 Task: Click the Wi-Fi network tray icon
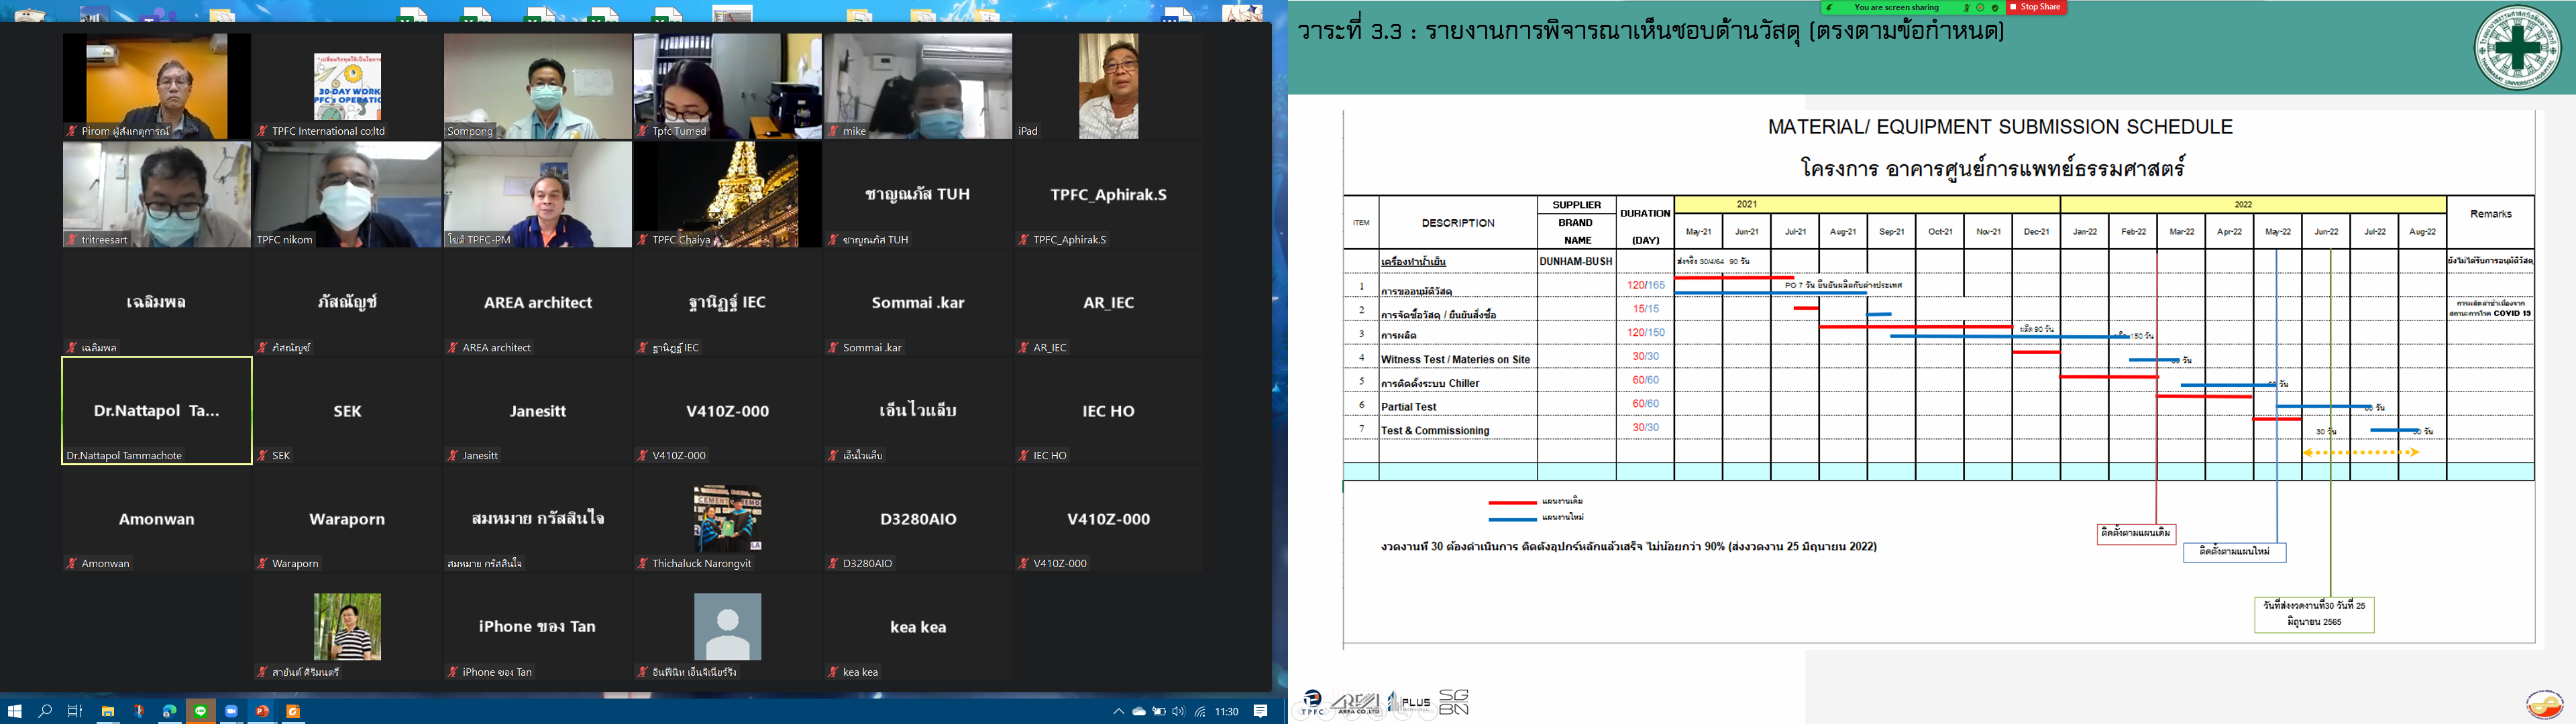[x=1199, y=712]
